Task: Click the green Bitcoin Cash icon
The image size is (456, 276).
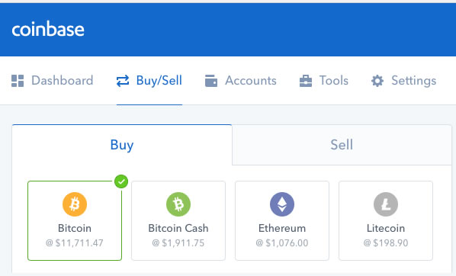Action: pyautogui.click(x=178, y=204)
